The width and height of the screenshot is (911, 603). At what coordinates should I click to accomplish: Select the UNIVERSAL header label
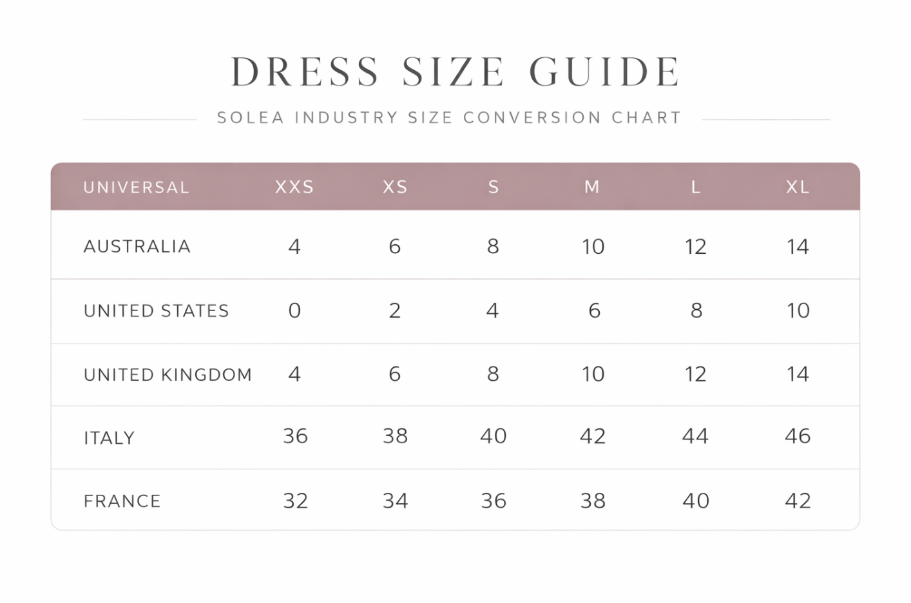pos(137,187)
